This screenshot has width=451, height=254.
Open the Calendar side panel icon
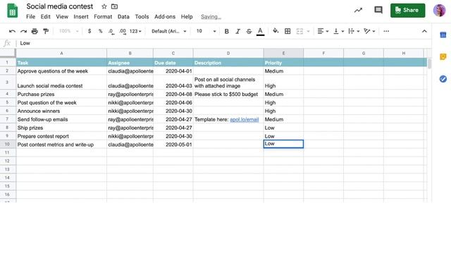(443, 35)
